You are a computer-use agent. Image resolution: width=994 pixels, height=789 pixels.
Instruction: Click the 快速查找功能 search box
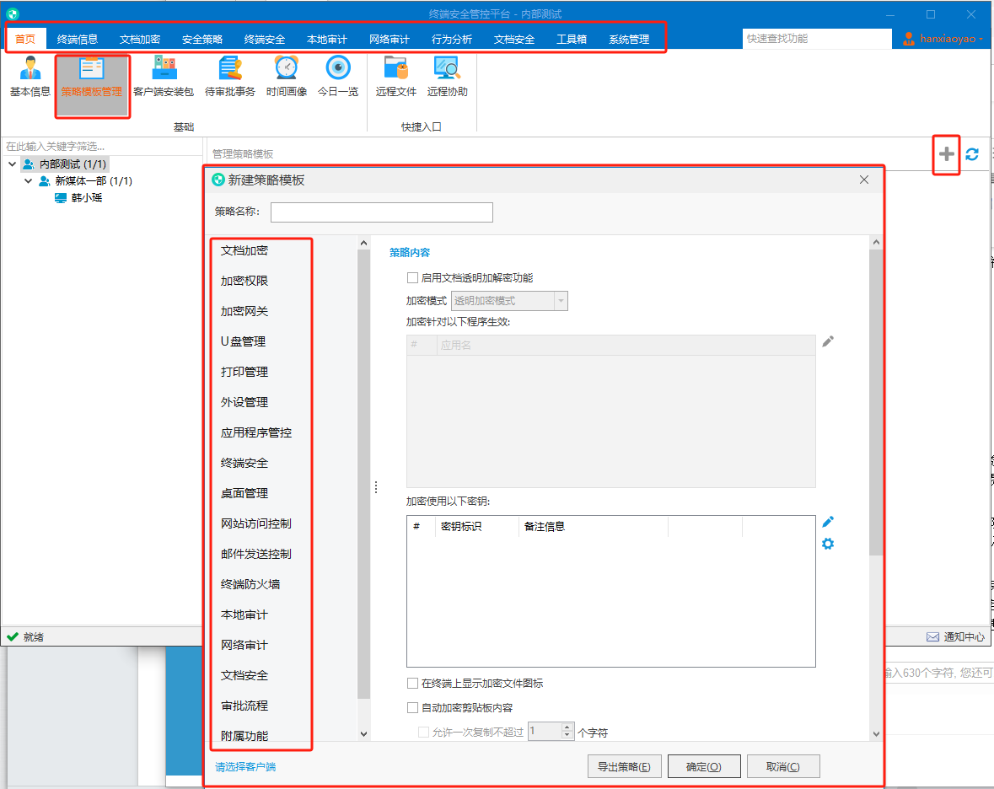click(x=816, y=39)
